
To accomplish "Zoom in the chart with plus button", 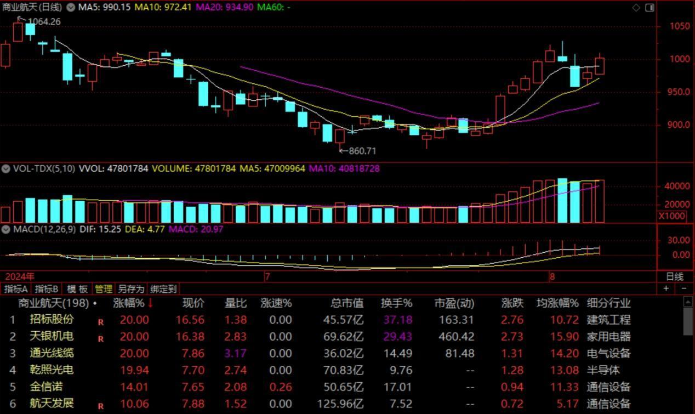I will click(666, 288).
